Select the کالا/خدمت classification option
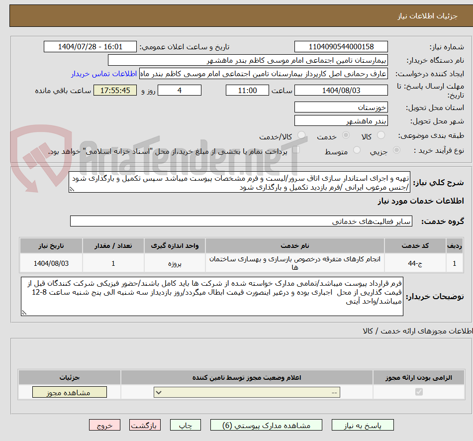 [300, 135]
